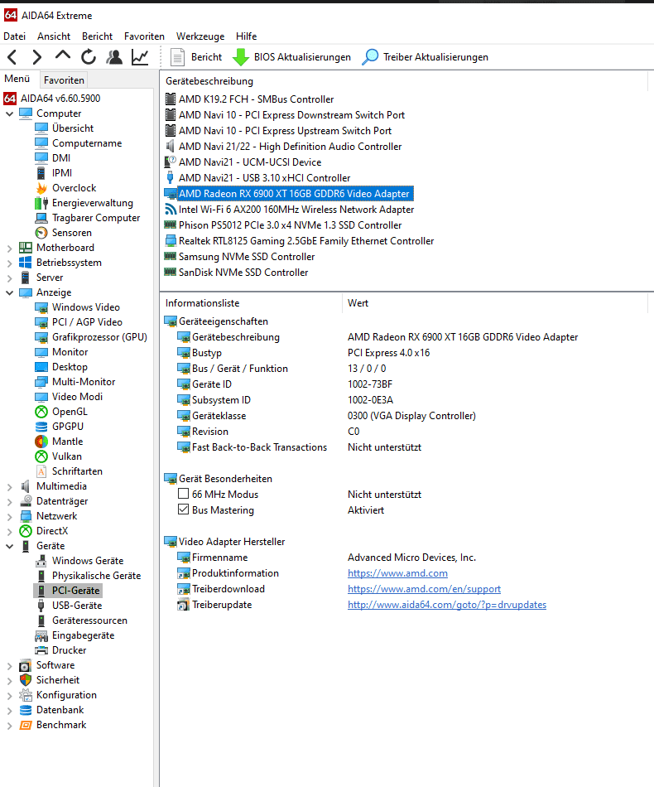654x787 pixels.
Task: Open the AMD support driver download link
Action: [x=425, y=589]
